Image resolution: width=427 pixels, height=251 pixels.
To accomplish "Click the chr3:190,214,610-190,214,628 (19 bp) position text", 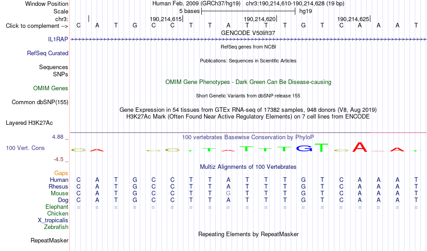I will tap(295, 4).
